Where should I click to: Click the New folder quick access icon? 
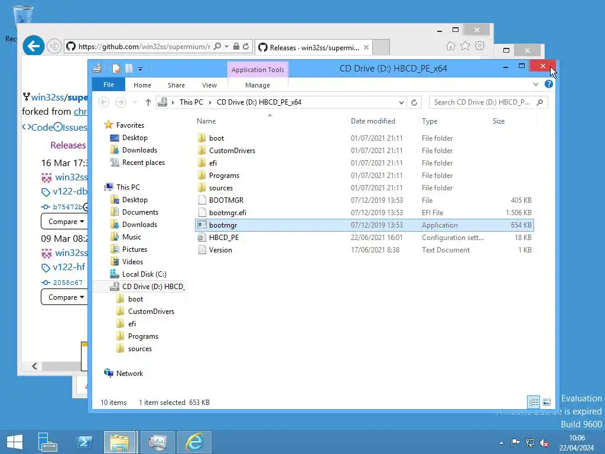click(x=129, y=69)
